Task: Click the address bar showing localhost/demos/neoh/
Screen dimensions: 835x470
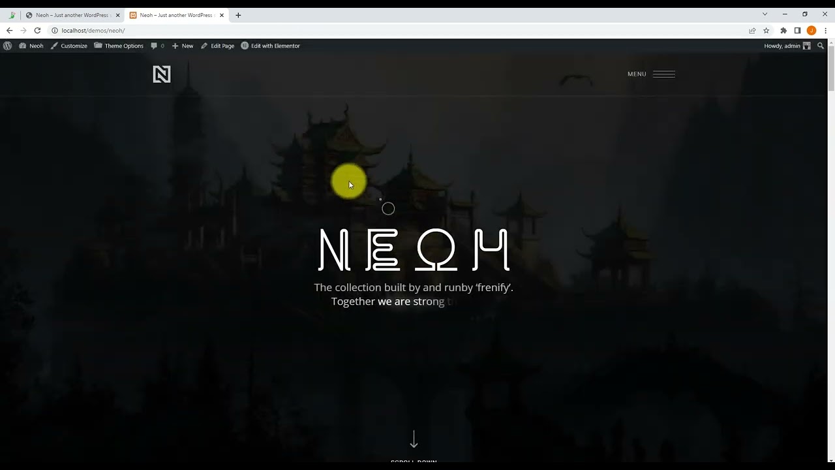Action: 398,31
